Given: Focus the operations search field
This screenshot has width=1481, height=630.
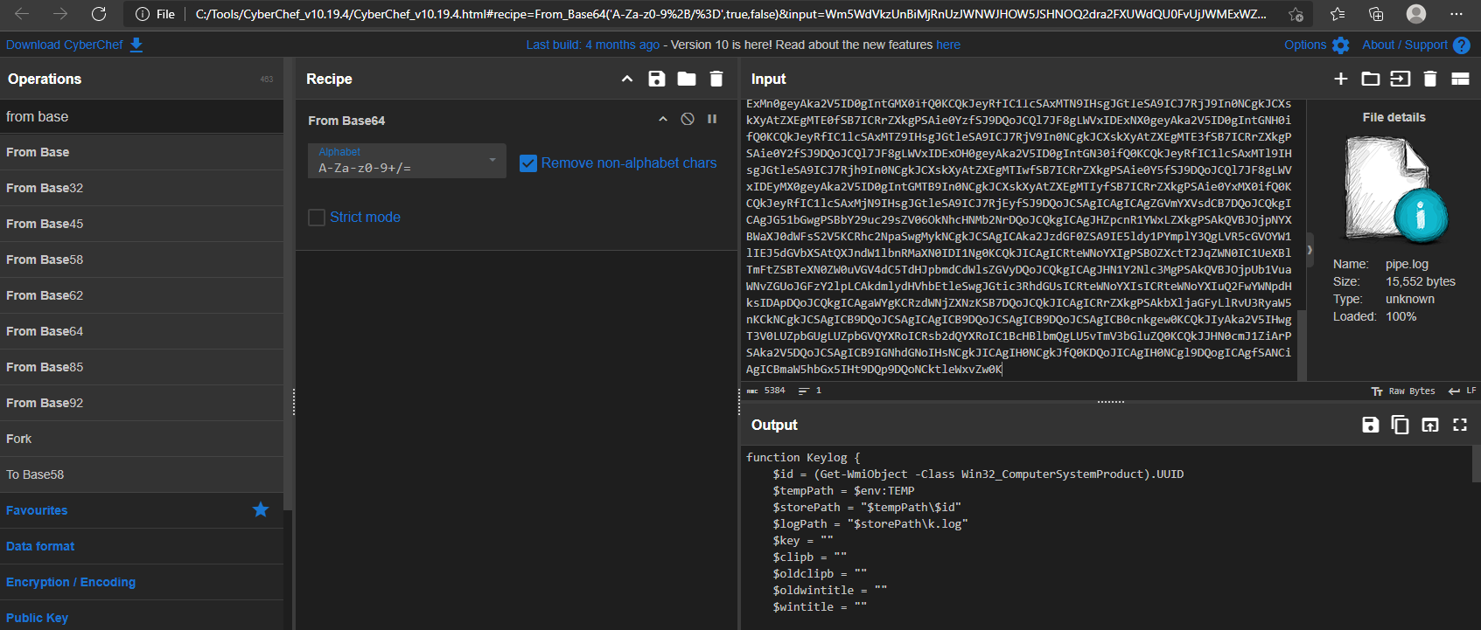Looking at the screenshot, I should tap(142, 116).
